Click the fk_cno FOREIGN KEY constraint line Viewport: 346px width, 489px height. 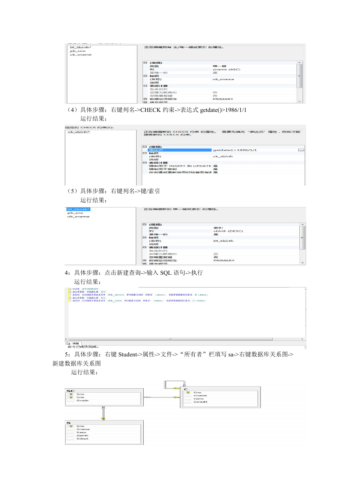139,301
